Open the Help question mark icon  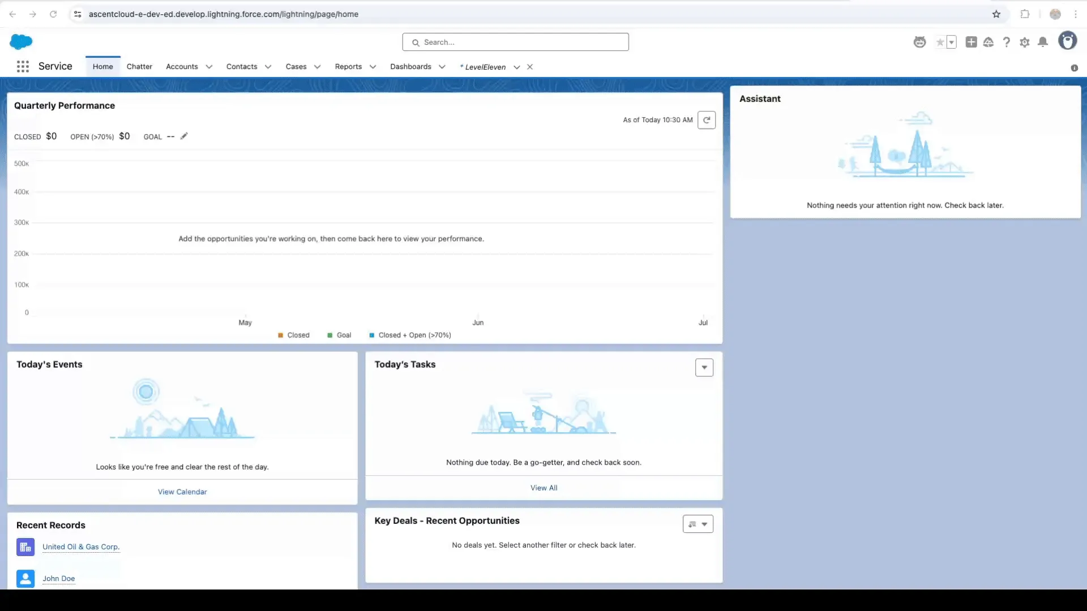[1006, 42]
